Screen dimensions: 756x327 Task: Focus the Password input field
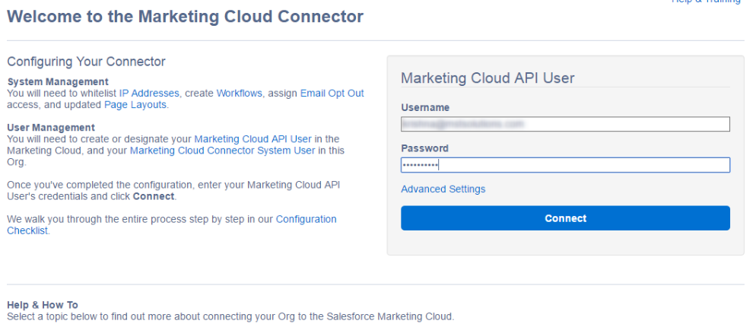(565, 165)
